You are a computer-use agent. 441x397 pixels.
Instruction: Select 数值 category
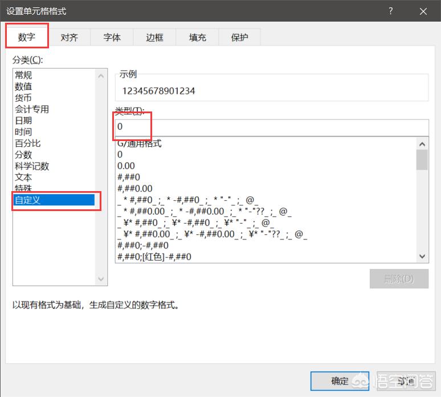(23, 86)
